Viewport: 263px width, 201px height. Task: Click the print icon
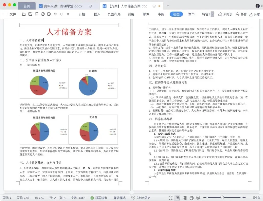[43, 14]
